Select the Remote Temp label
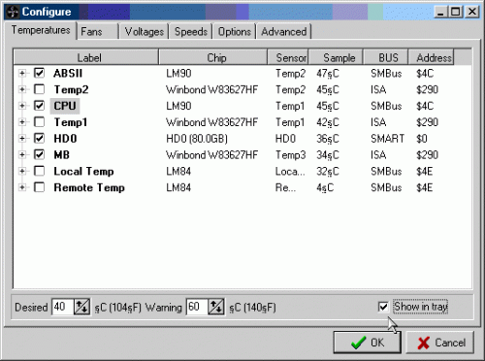The width and height of the screenshot is (485, 361). [x=89, y=187]
